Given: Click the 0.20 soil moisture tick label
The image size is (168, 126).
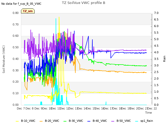Looking at the screenshot, I should click(16, 82).
